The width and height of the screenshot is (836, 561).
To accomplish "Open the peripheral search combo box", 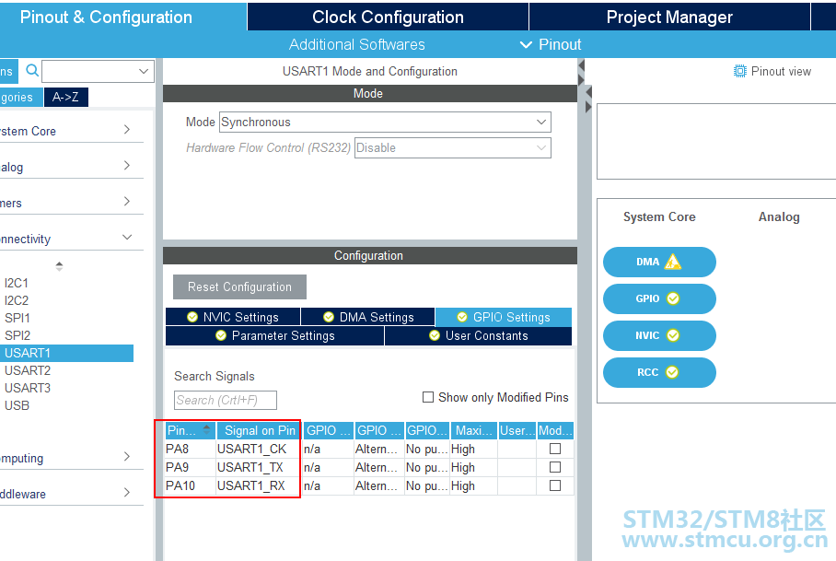I will pyautogui.click(x=99, y=71).
